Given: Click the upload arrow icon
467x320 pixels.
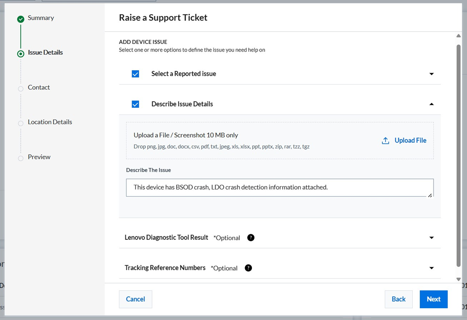Looking at the screenshot, I should point(385,141).
